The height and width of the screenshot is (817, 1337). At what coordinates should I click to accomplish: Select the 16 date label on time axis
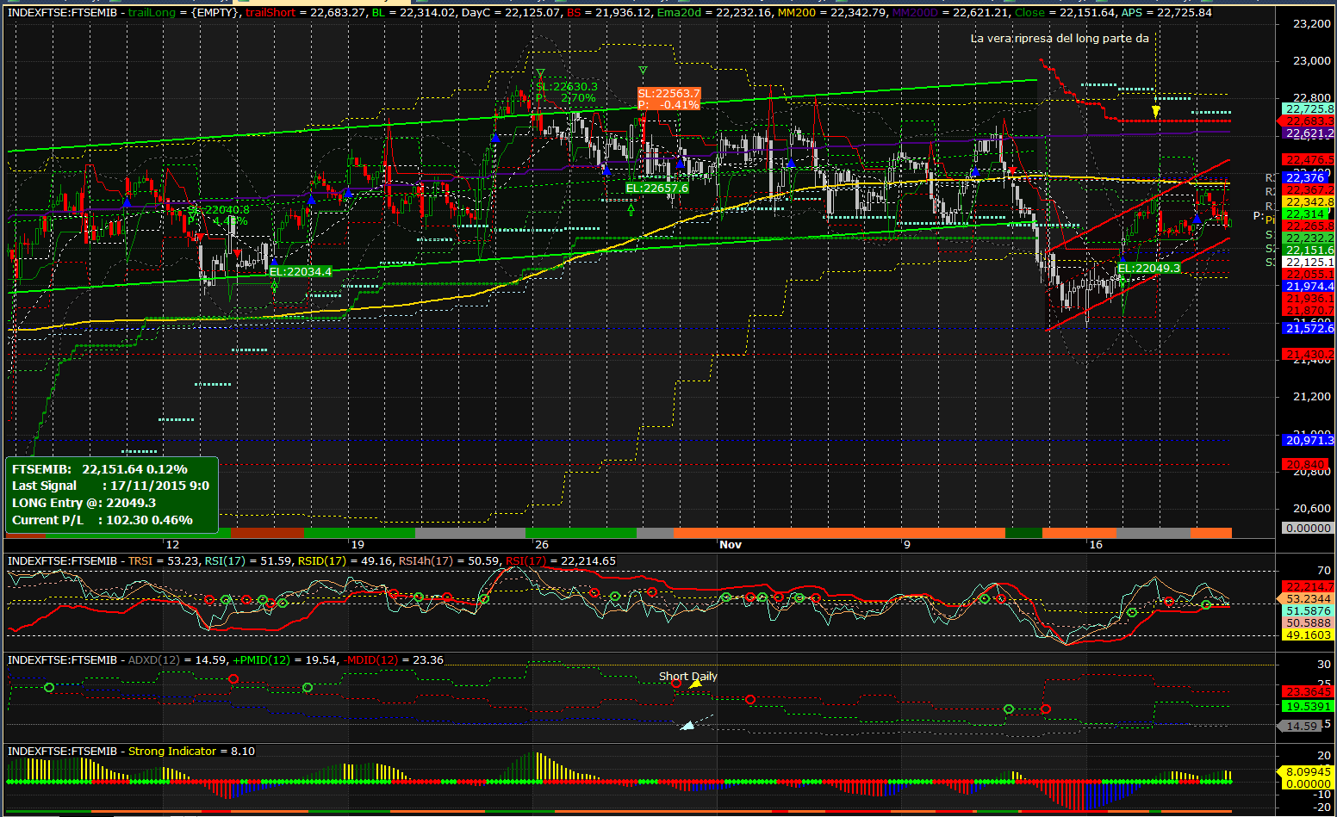click(x=1095, y=544)
